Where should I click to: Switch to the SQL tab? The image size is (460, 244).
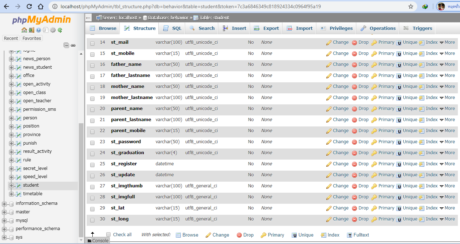(x=172, y=28)
